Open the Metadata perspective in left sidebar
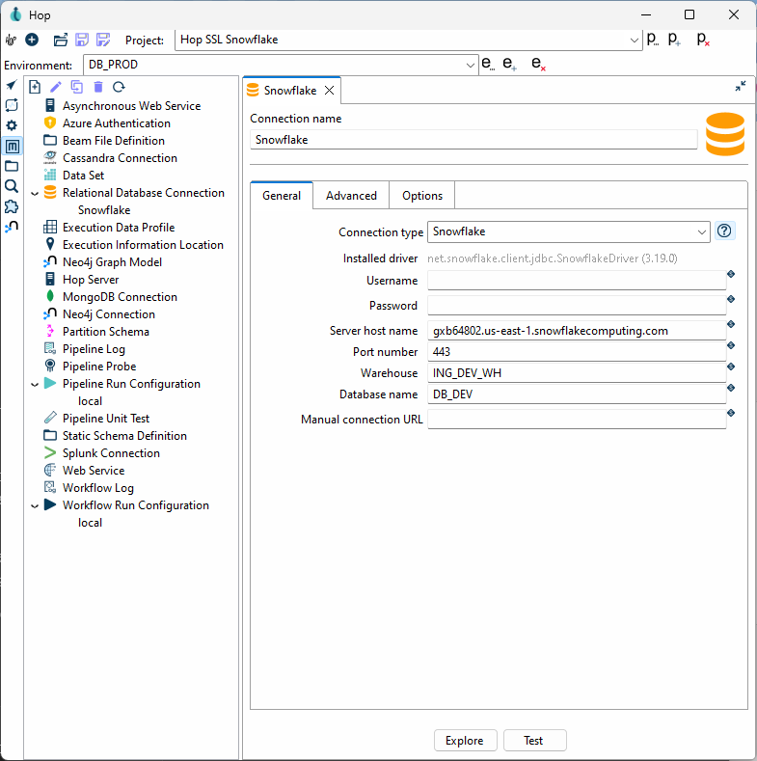The image size is (757, 761). [12, 147]
